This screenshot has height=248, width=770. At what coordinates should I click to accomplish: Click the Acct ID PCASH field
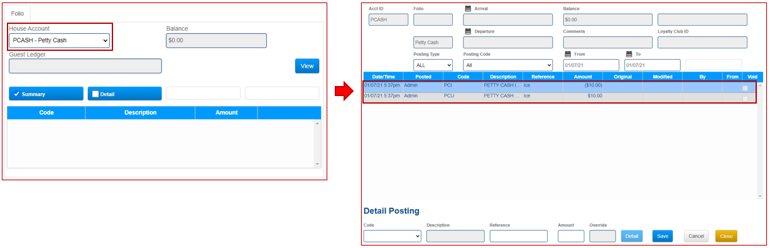389,19
